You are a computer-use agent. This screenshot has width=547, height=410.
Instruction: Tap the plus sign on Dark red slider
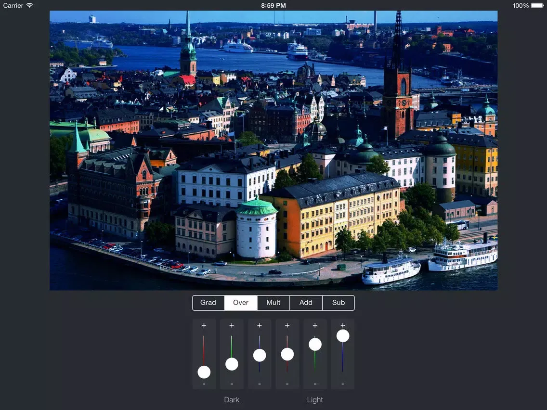(x=204, y=325)
